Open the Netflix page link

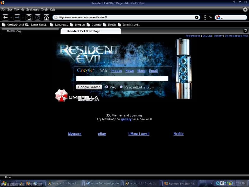[178, 134]
